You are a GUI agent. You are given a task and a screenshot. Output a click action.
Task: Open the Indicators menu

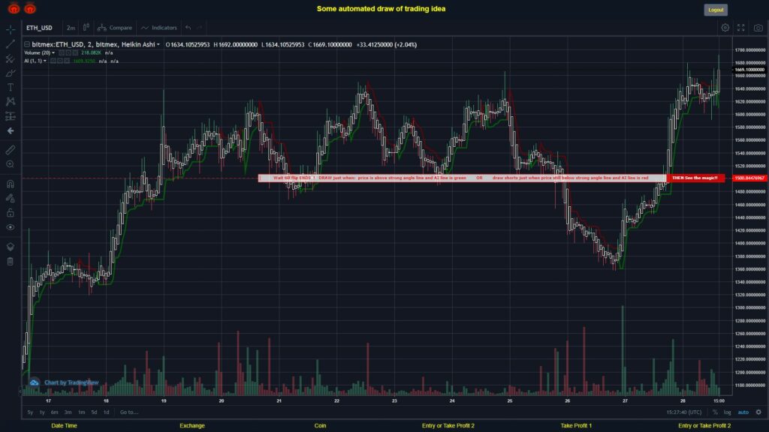coord(159,28)
